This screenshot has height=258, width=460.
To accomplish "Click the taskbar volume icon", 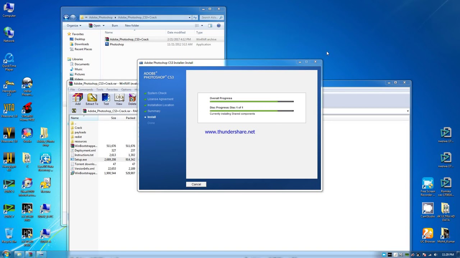I will pos(435,255).
